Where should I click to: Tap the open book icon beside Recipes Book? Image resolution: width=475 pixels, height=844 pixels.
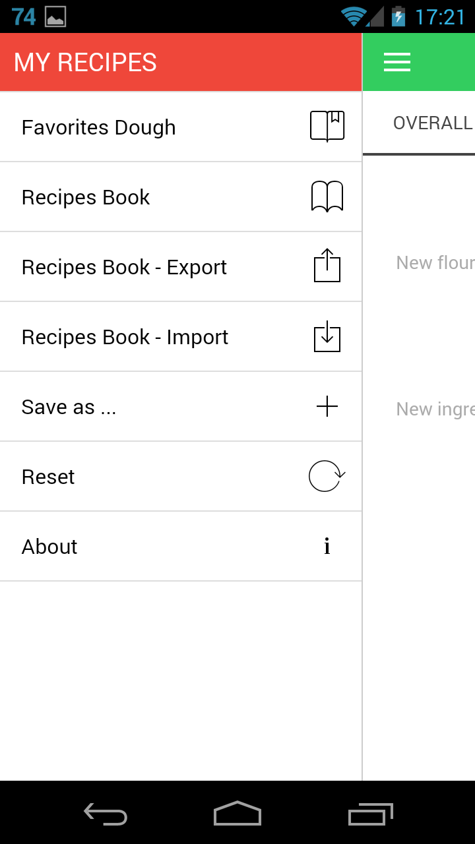click(x=327, y=196)
